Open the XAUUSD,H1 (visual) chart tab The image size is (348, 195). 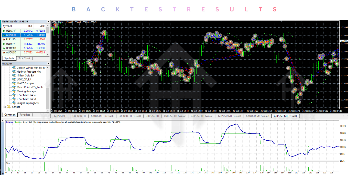(x=102, y=116)
